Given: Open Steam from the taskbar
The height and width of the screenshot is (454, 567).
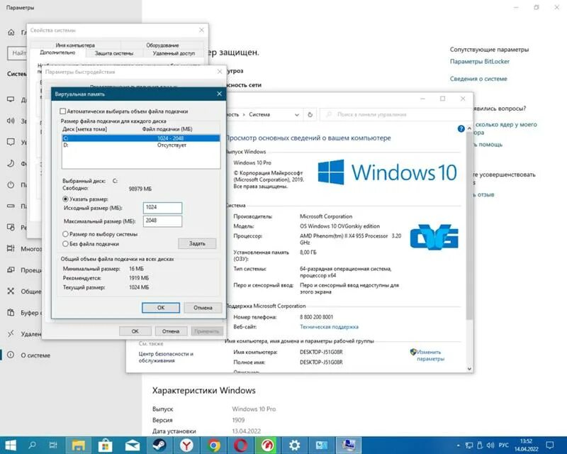Looking at the screenshot, I should click(x=159, y=445).
